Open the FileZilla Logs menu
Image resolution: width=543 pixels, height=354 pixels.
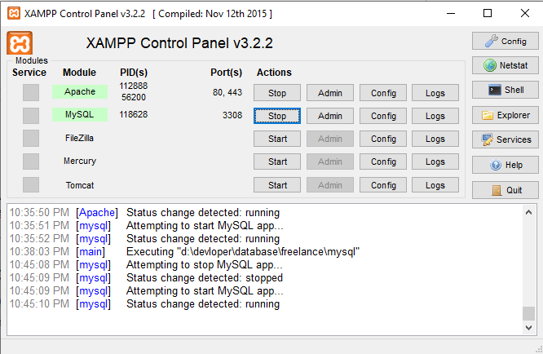(x=435, y=139)
